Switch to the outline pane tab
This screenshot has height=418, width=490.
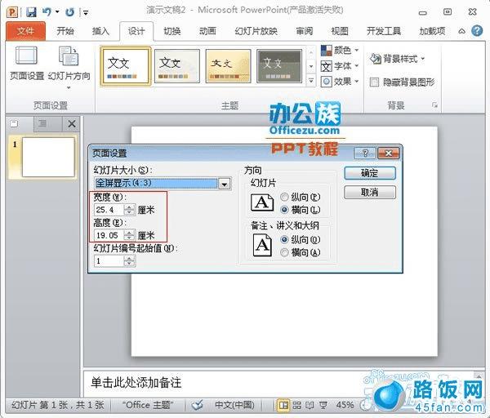(x=42, y=124)
